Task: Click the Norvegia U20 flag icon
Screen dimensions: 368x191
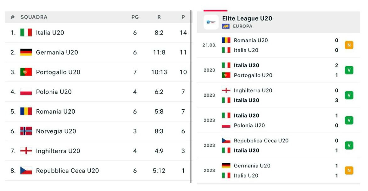Action: tap(26, 131)
